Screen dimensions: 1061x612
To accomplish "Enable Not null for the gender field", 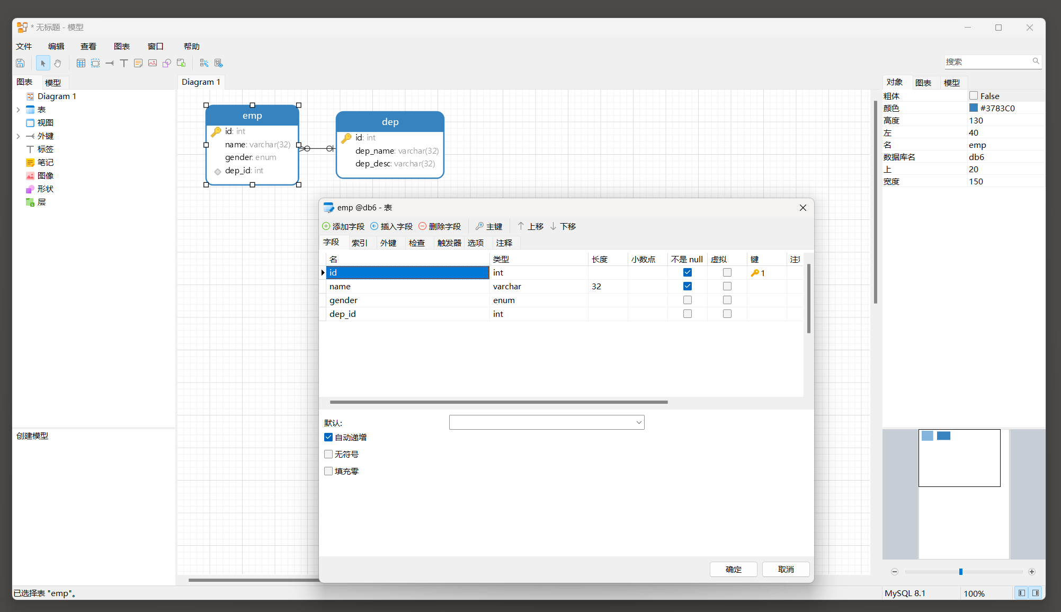I will [688, 300].
